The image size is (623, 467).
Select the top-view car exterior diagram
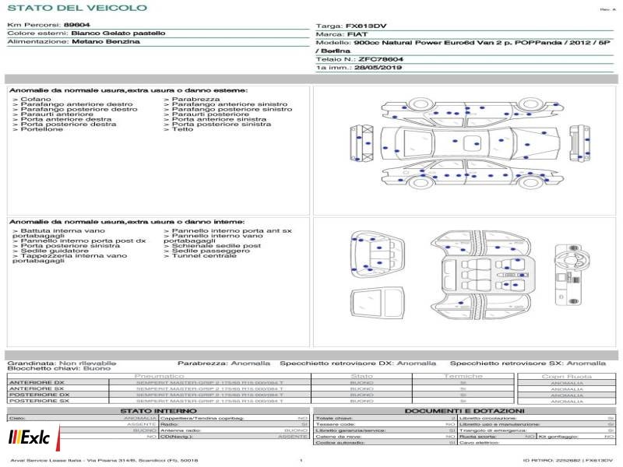click(x=471, y=143)
